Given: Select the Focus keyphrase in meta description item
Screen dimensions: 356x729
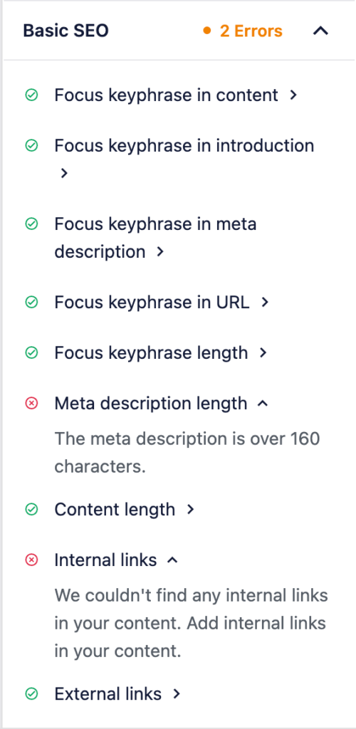Looking at the screenshot, I should 156,238.
